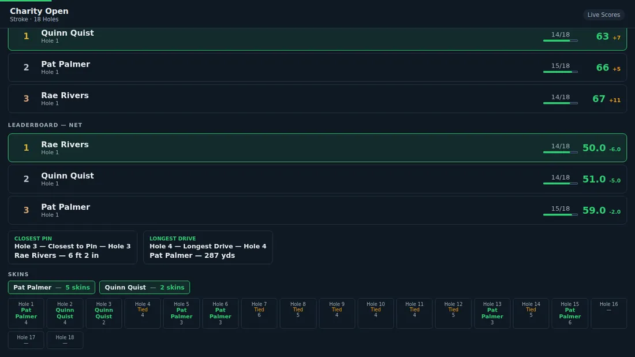The image size is (635, 357).
Task: Select the Pat Palmer 5 skins chip
Action: coord(51,287)
